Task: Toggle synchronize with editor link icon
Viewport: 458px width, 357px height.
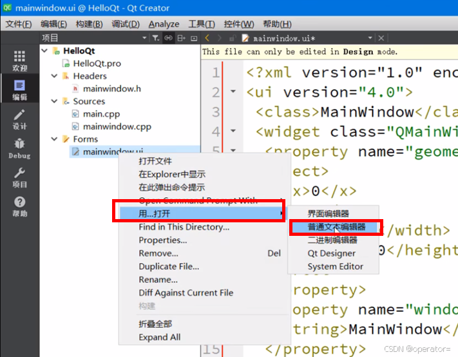Action: coord(168,38)
